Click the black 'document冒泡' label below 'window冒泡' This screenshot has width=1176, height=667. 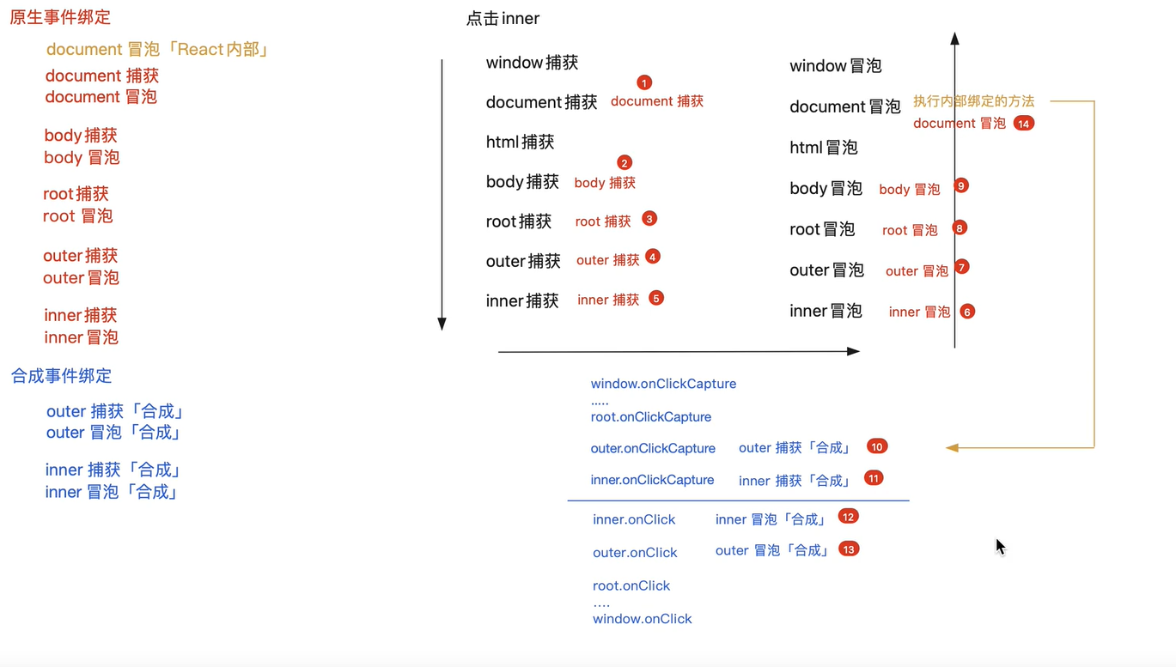(845, 106)
